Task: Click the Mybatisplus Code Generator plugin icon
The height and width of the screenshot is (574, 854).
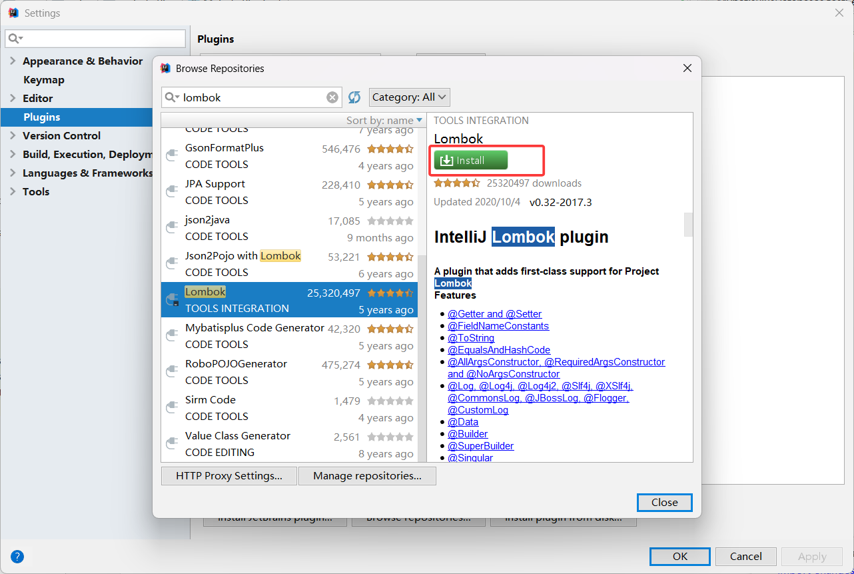Action: coord(172,336)
